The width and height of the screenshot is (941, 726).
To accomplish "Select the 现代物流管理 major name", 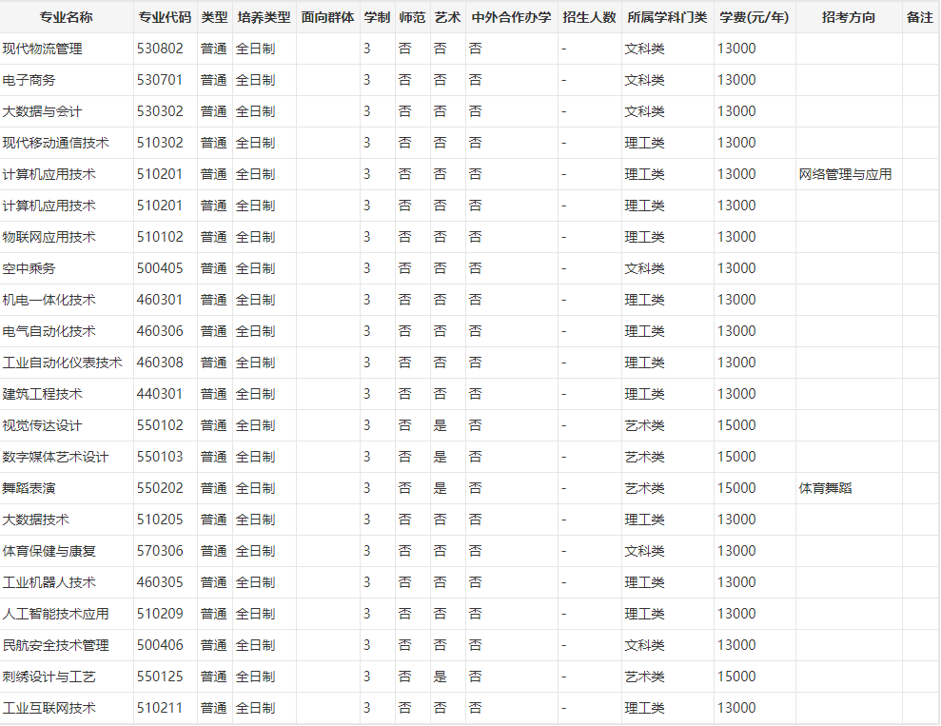I will (43, 49).
